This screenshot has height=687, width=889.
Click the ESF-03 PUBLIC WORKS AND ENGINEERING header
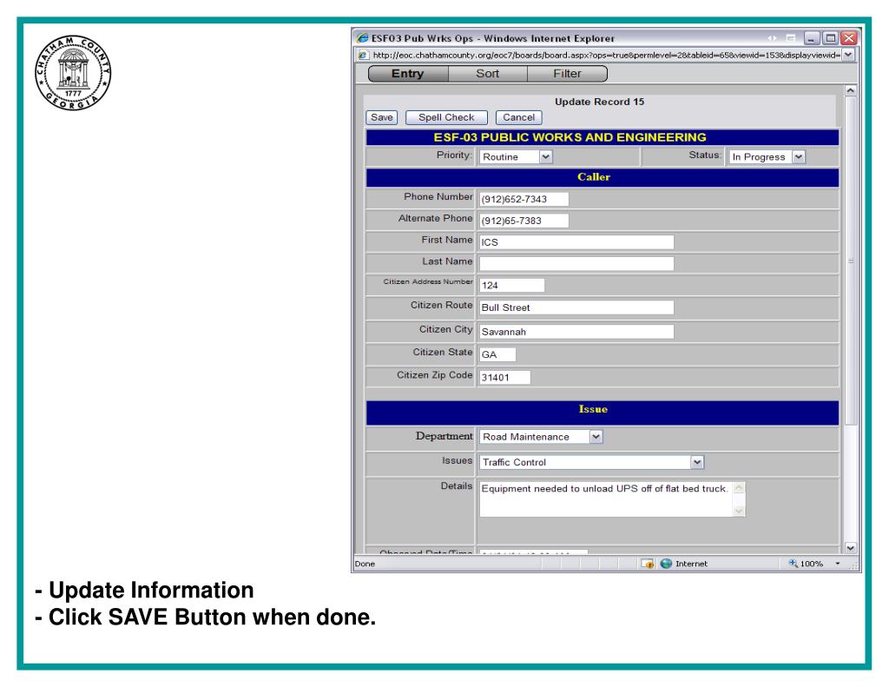(603, 137)
